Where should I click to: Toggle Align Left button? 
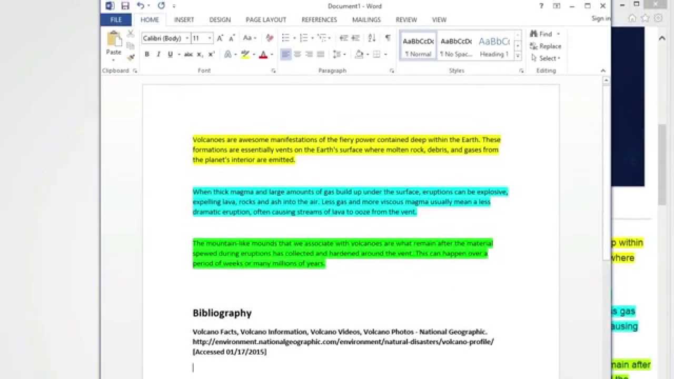286,54
